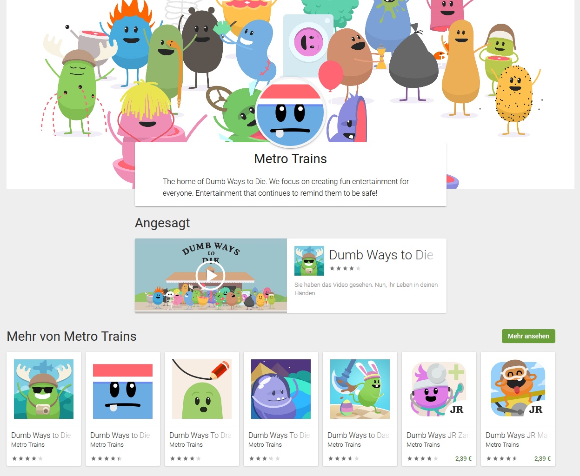
Task: Click the Mehr ansehen button
Action: tap(528, 336)
